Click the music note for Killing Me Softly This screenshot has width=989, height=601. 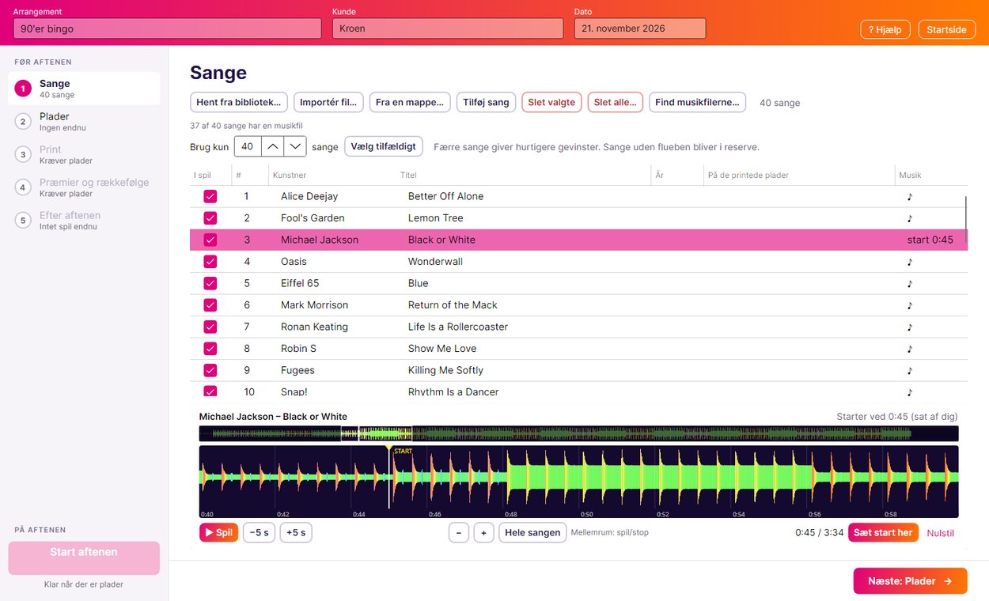(909, 370)
